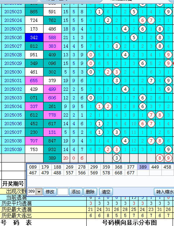Viewport: 174px width, 226px height.
Task: Select number 557 in the number list
Action: click(70, 173)
